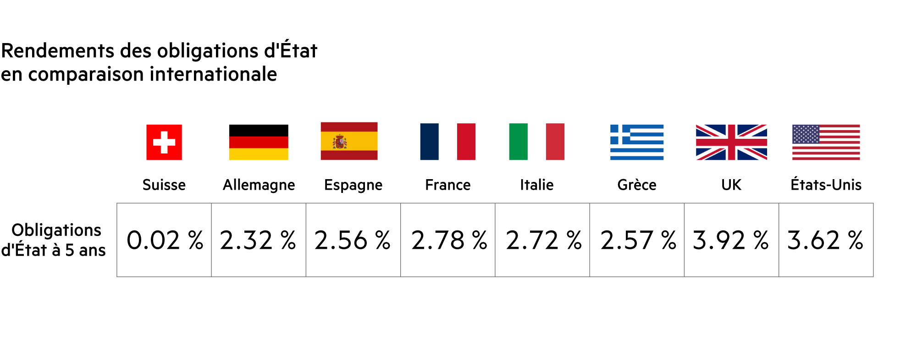The image size is (917, 345).
Task: Click the 3.62 % yield cell
Action: [826, 240]
